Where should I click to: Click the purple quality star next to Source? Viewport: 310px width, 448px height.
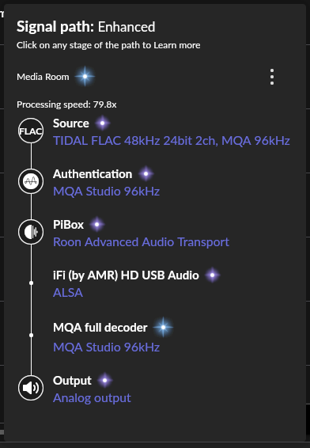103,123
